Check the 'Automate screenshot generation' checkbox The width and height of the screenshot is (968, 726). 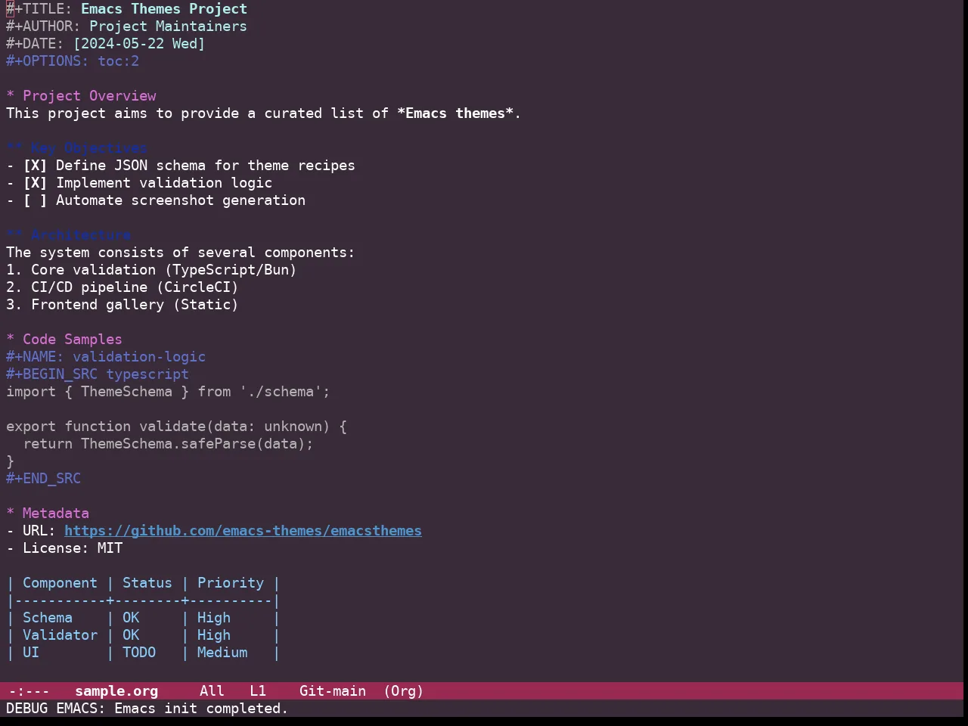[x=35, y=200]
